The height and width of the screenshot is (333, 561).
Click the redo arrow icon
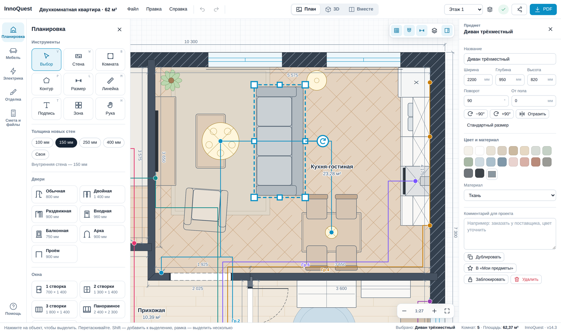(216, 9)
